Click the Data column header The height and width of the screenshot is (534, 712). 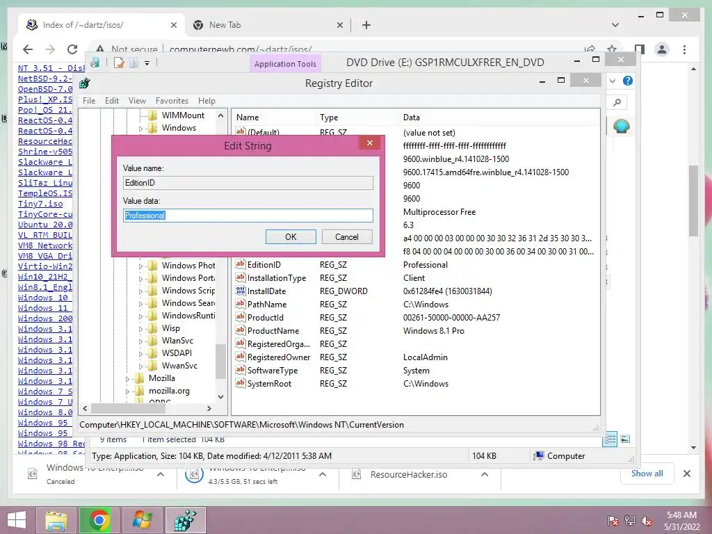[412, 117]
